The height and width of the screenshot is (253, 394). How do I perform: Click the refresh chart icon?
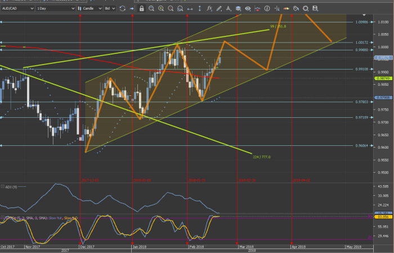(x=122, y=8)
